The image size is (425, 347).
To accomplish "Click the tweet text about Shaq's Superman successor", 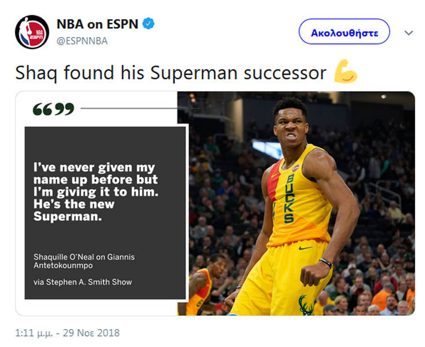I will pos(171,73).
